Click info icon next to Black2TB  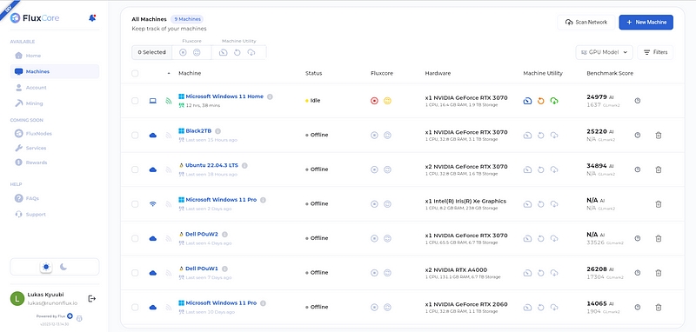(x=218, y=130)
